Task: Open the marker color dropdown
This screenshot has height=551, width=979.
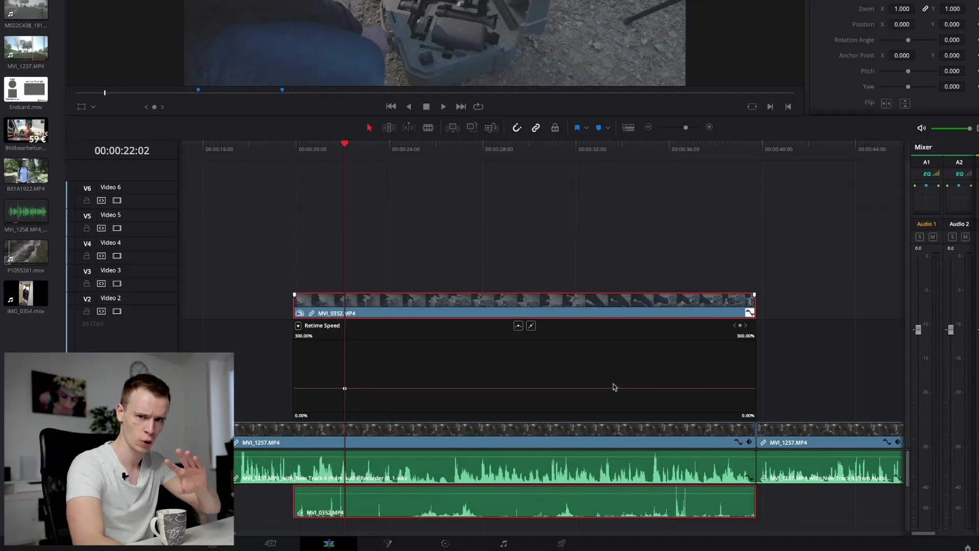Action: click(x=608, y=128)
